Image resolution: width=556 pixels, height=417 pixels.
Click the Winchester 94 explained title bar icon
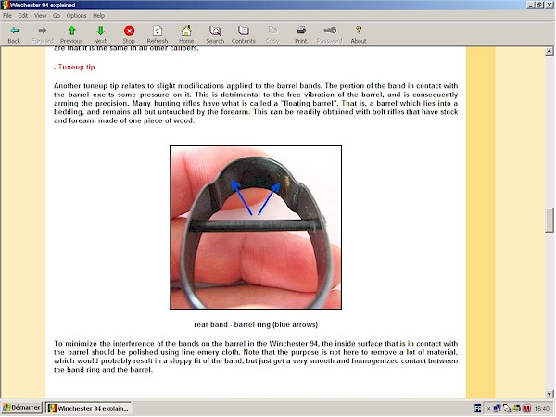click(x=5, y=5)
